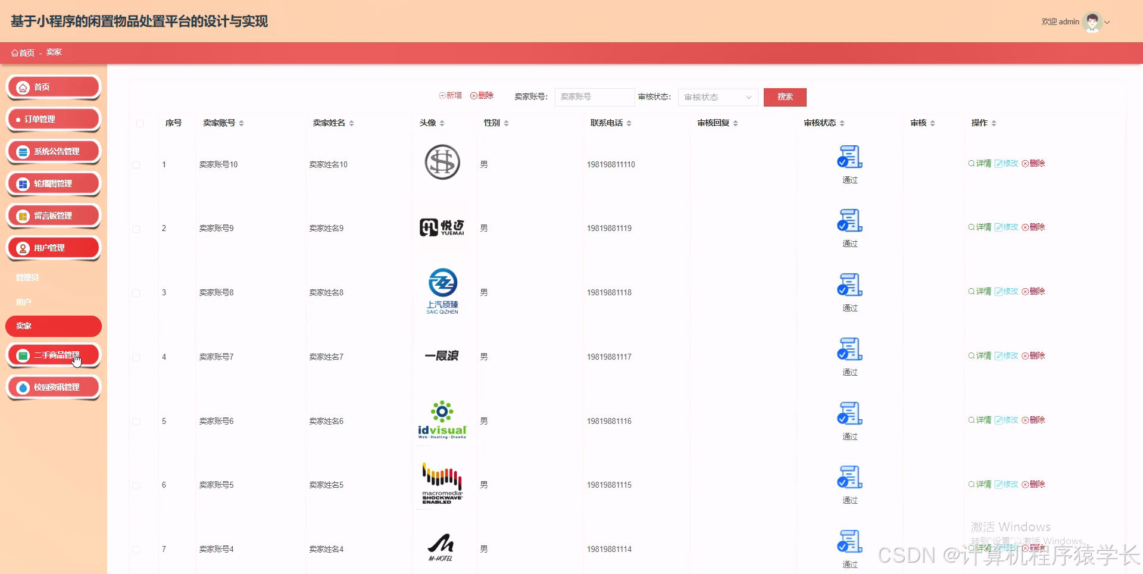Viewport: 1143px width, 574px height.
Task: Open 订单管理 from the sidebar
Action: click(52, 119)
